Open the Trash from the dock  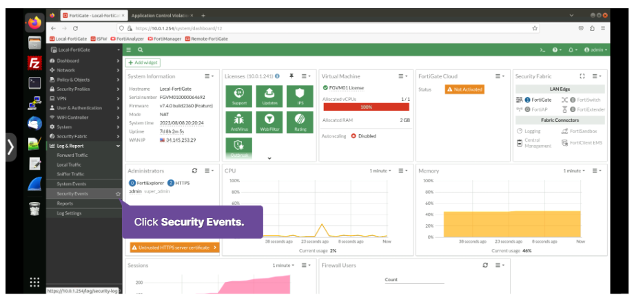tap(34, 208)
